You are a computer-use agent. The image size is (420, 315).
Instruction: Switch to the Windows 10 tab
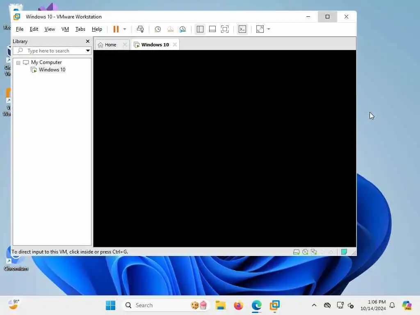pos(155,45)
